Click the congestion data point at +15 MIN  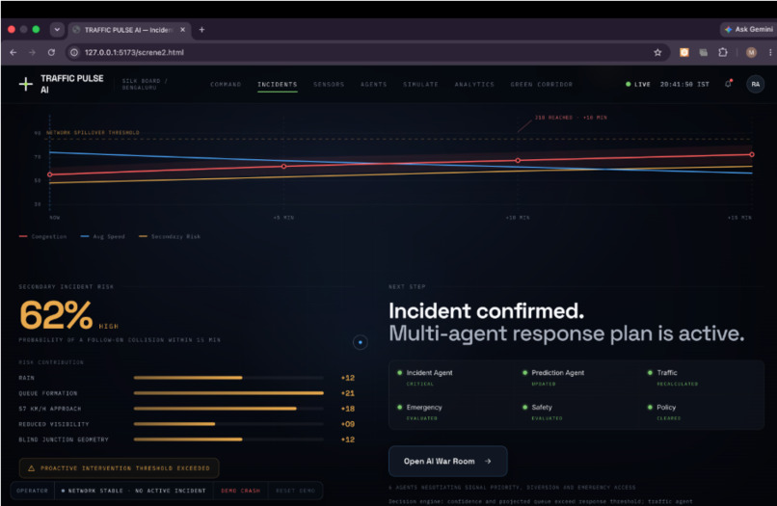tap(752, 154)
